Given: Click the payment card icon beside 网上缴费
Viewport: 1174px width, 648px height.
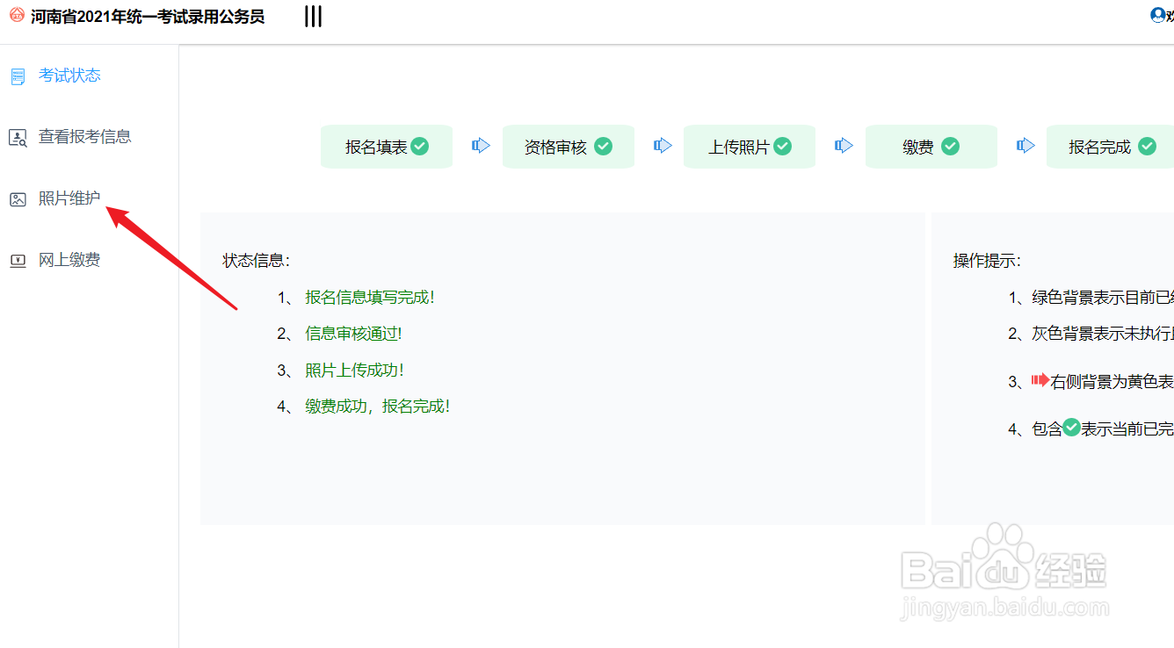Looking at the screenshot, I should (17, 259).
